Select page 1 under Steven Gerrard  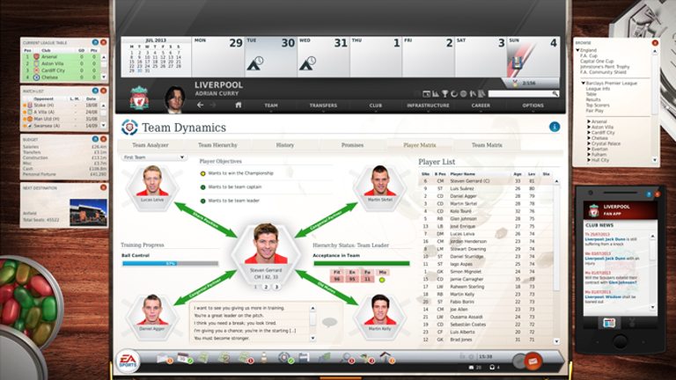256,287
